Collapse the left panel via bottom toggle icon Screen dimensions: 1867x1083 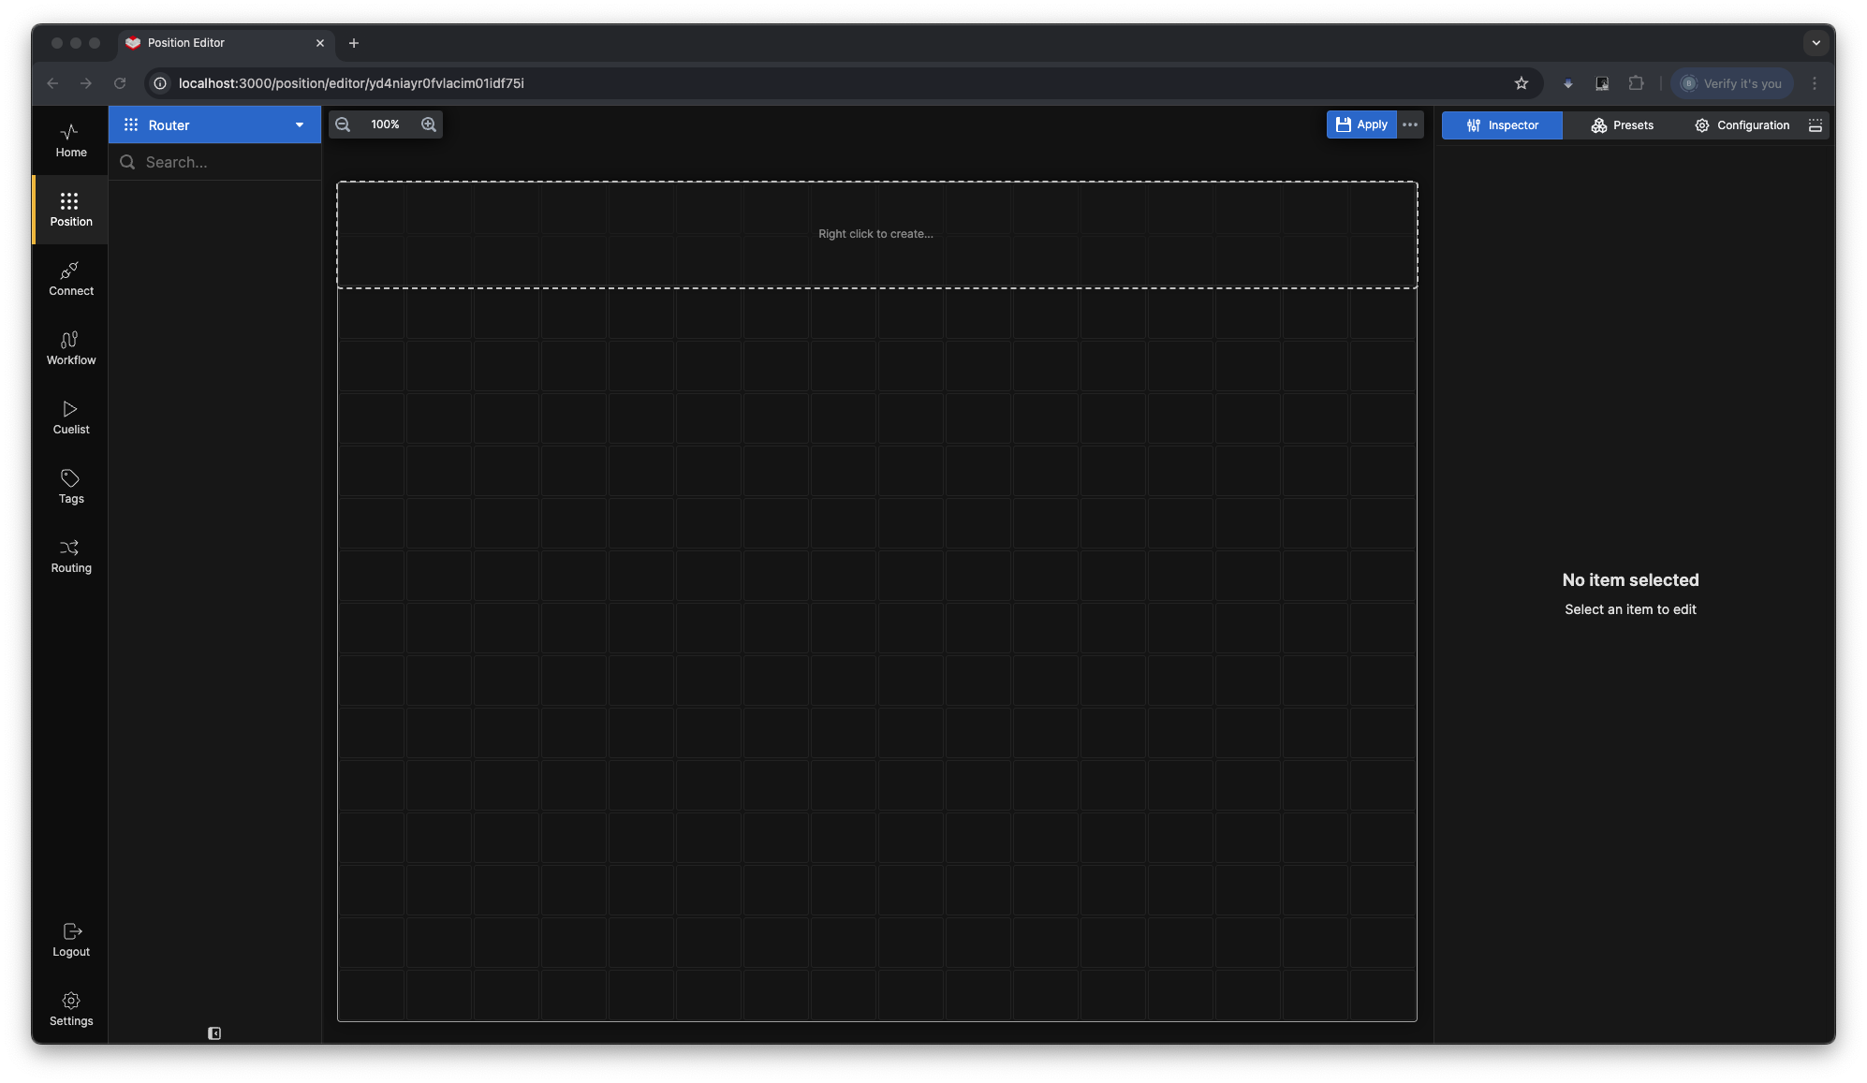click(x=214, y=1033)
